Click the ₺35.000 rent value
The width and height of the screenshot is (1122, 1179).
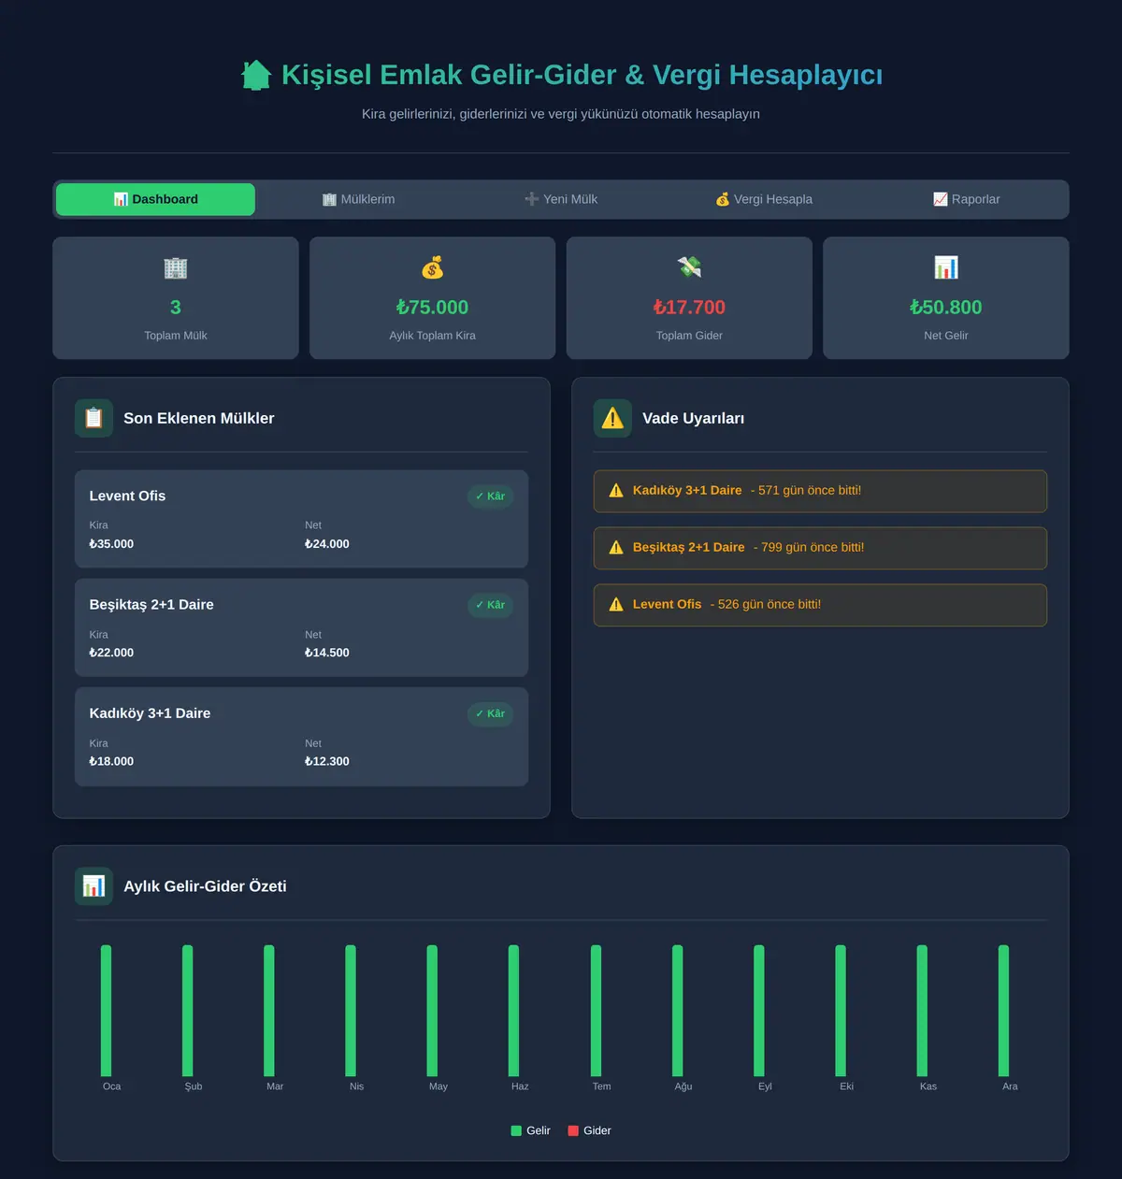pyautogui.click(x=111, y=544)
